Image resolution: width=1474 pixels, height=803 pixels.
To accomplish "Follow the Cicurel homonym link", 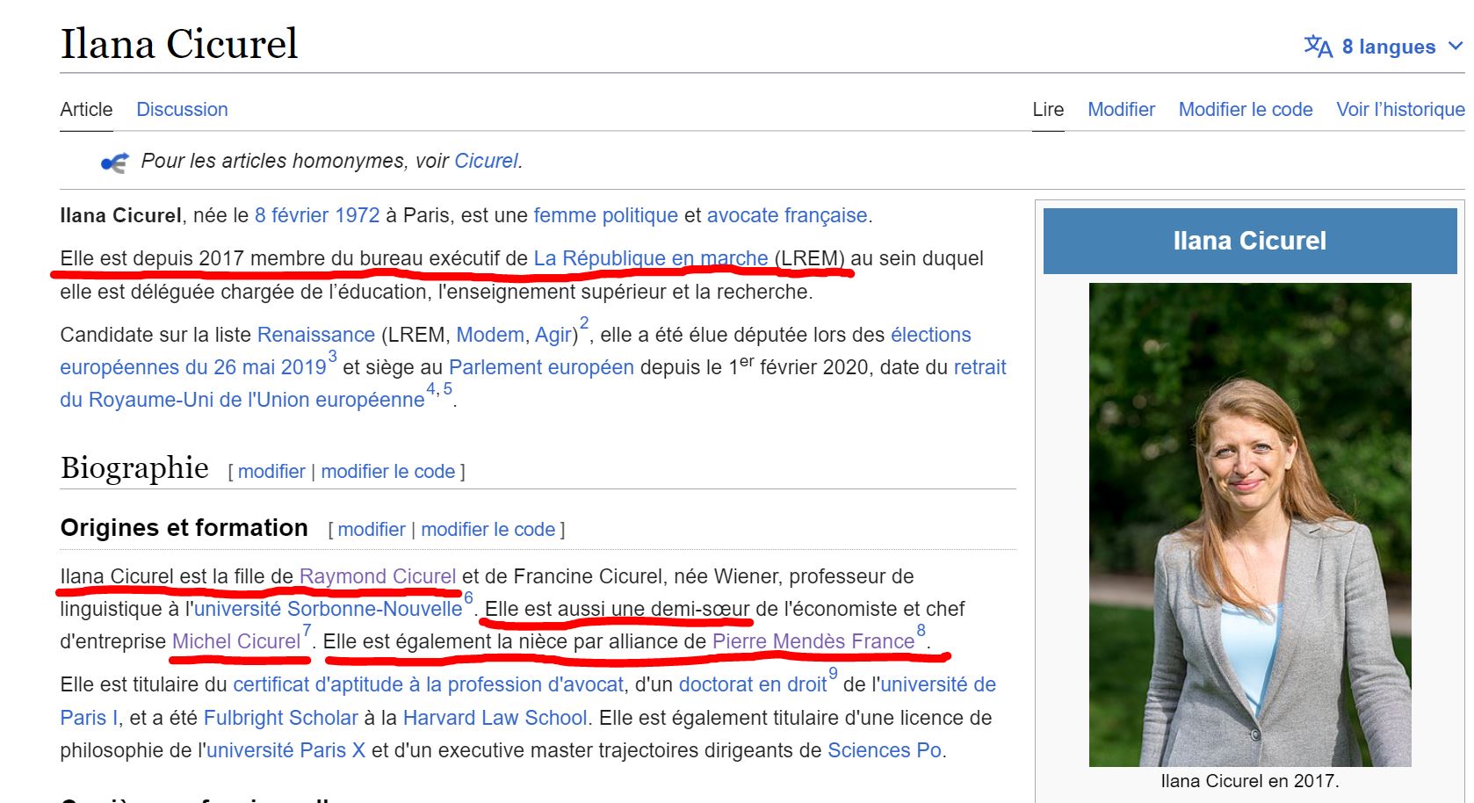I will [x=486, y=162].
